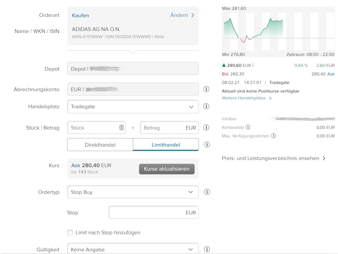Click the 08.02.21 date text

(231, 83)
